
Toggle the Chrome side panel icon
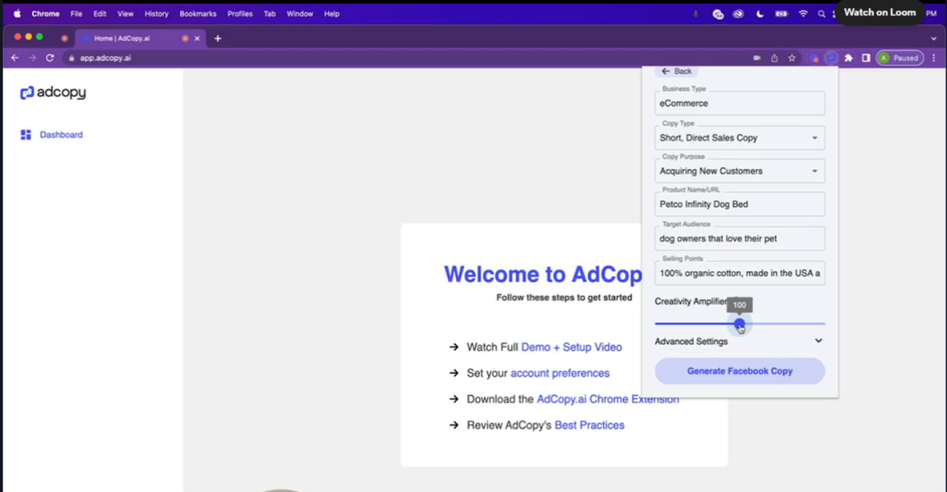point(866,58)
